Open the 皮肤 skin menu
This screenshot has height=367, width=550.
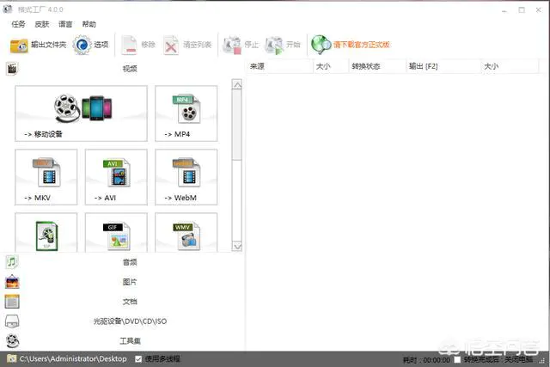click(42, 24)
